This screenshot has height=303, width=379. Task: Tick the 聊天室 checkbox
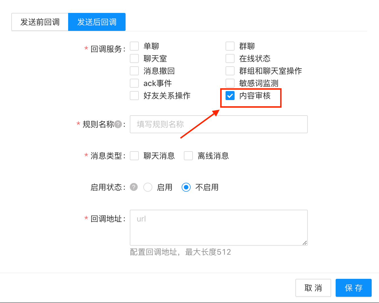point(134,58)
